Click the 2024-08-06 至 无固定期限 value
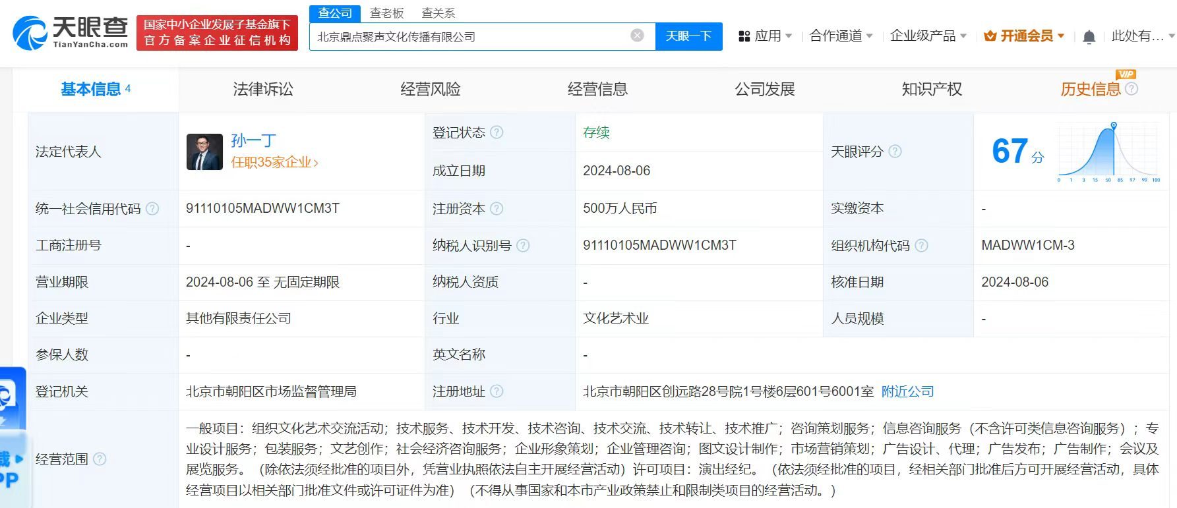The image size is (1177, 508). click(x=262, y=282)
